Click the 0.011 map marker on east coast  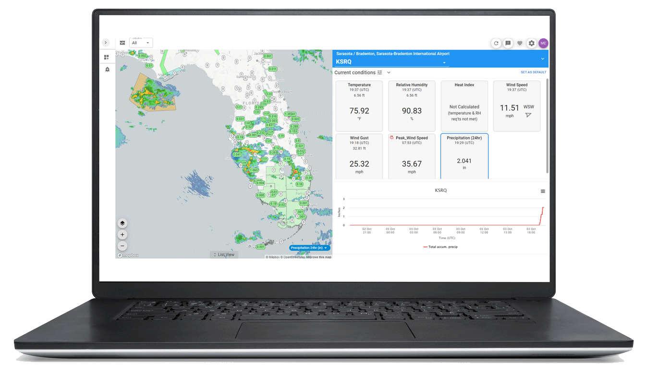pyautogui.click(x=272, y=69)
